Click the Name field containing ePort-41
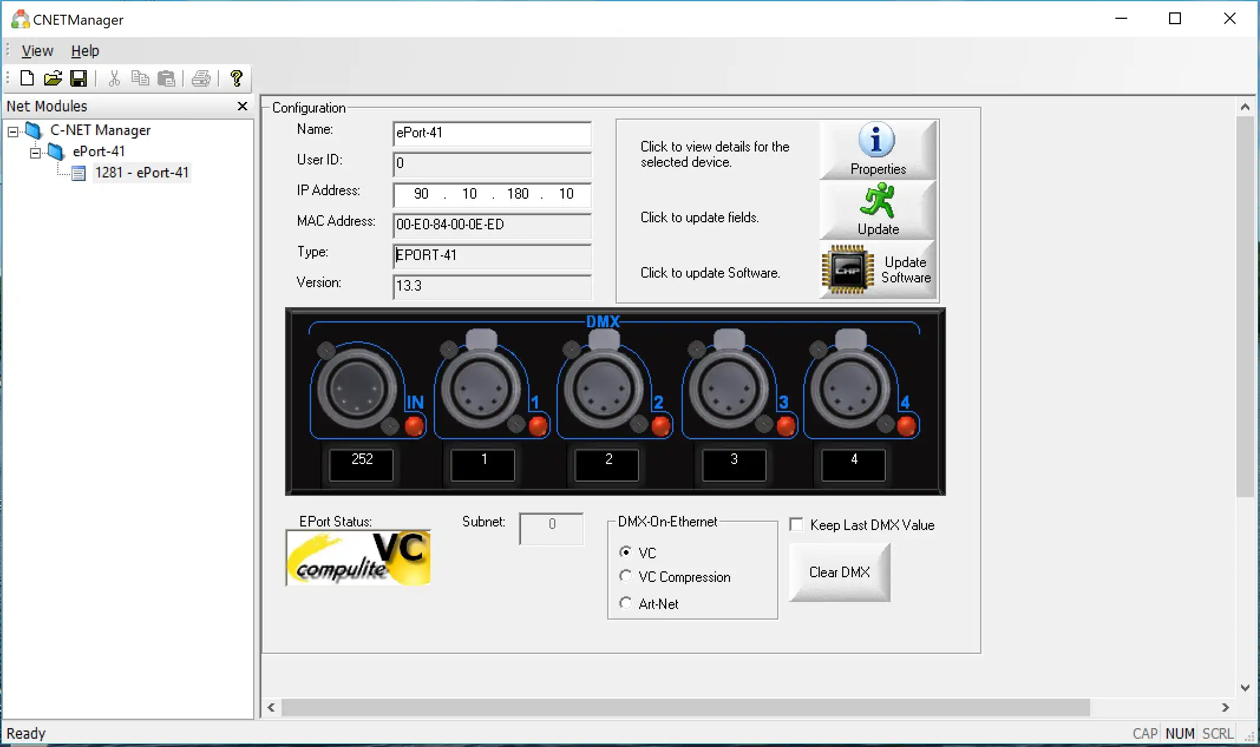The height and width of the screenshot is (747, 1260). [492, 133]
